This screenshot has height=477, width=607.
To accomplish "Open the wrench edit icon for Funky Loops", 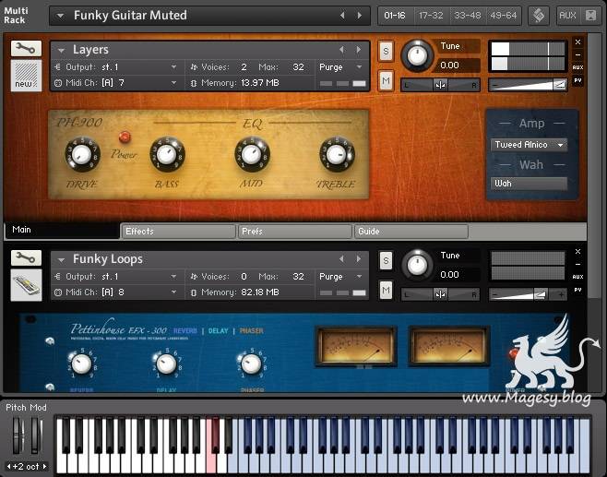I will coord(26,257).
